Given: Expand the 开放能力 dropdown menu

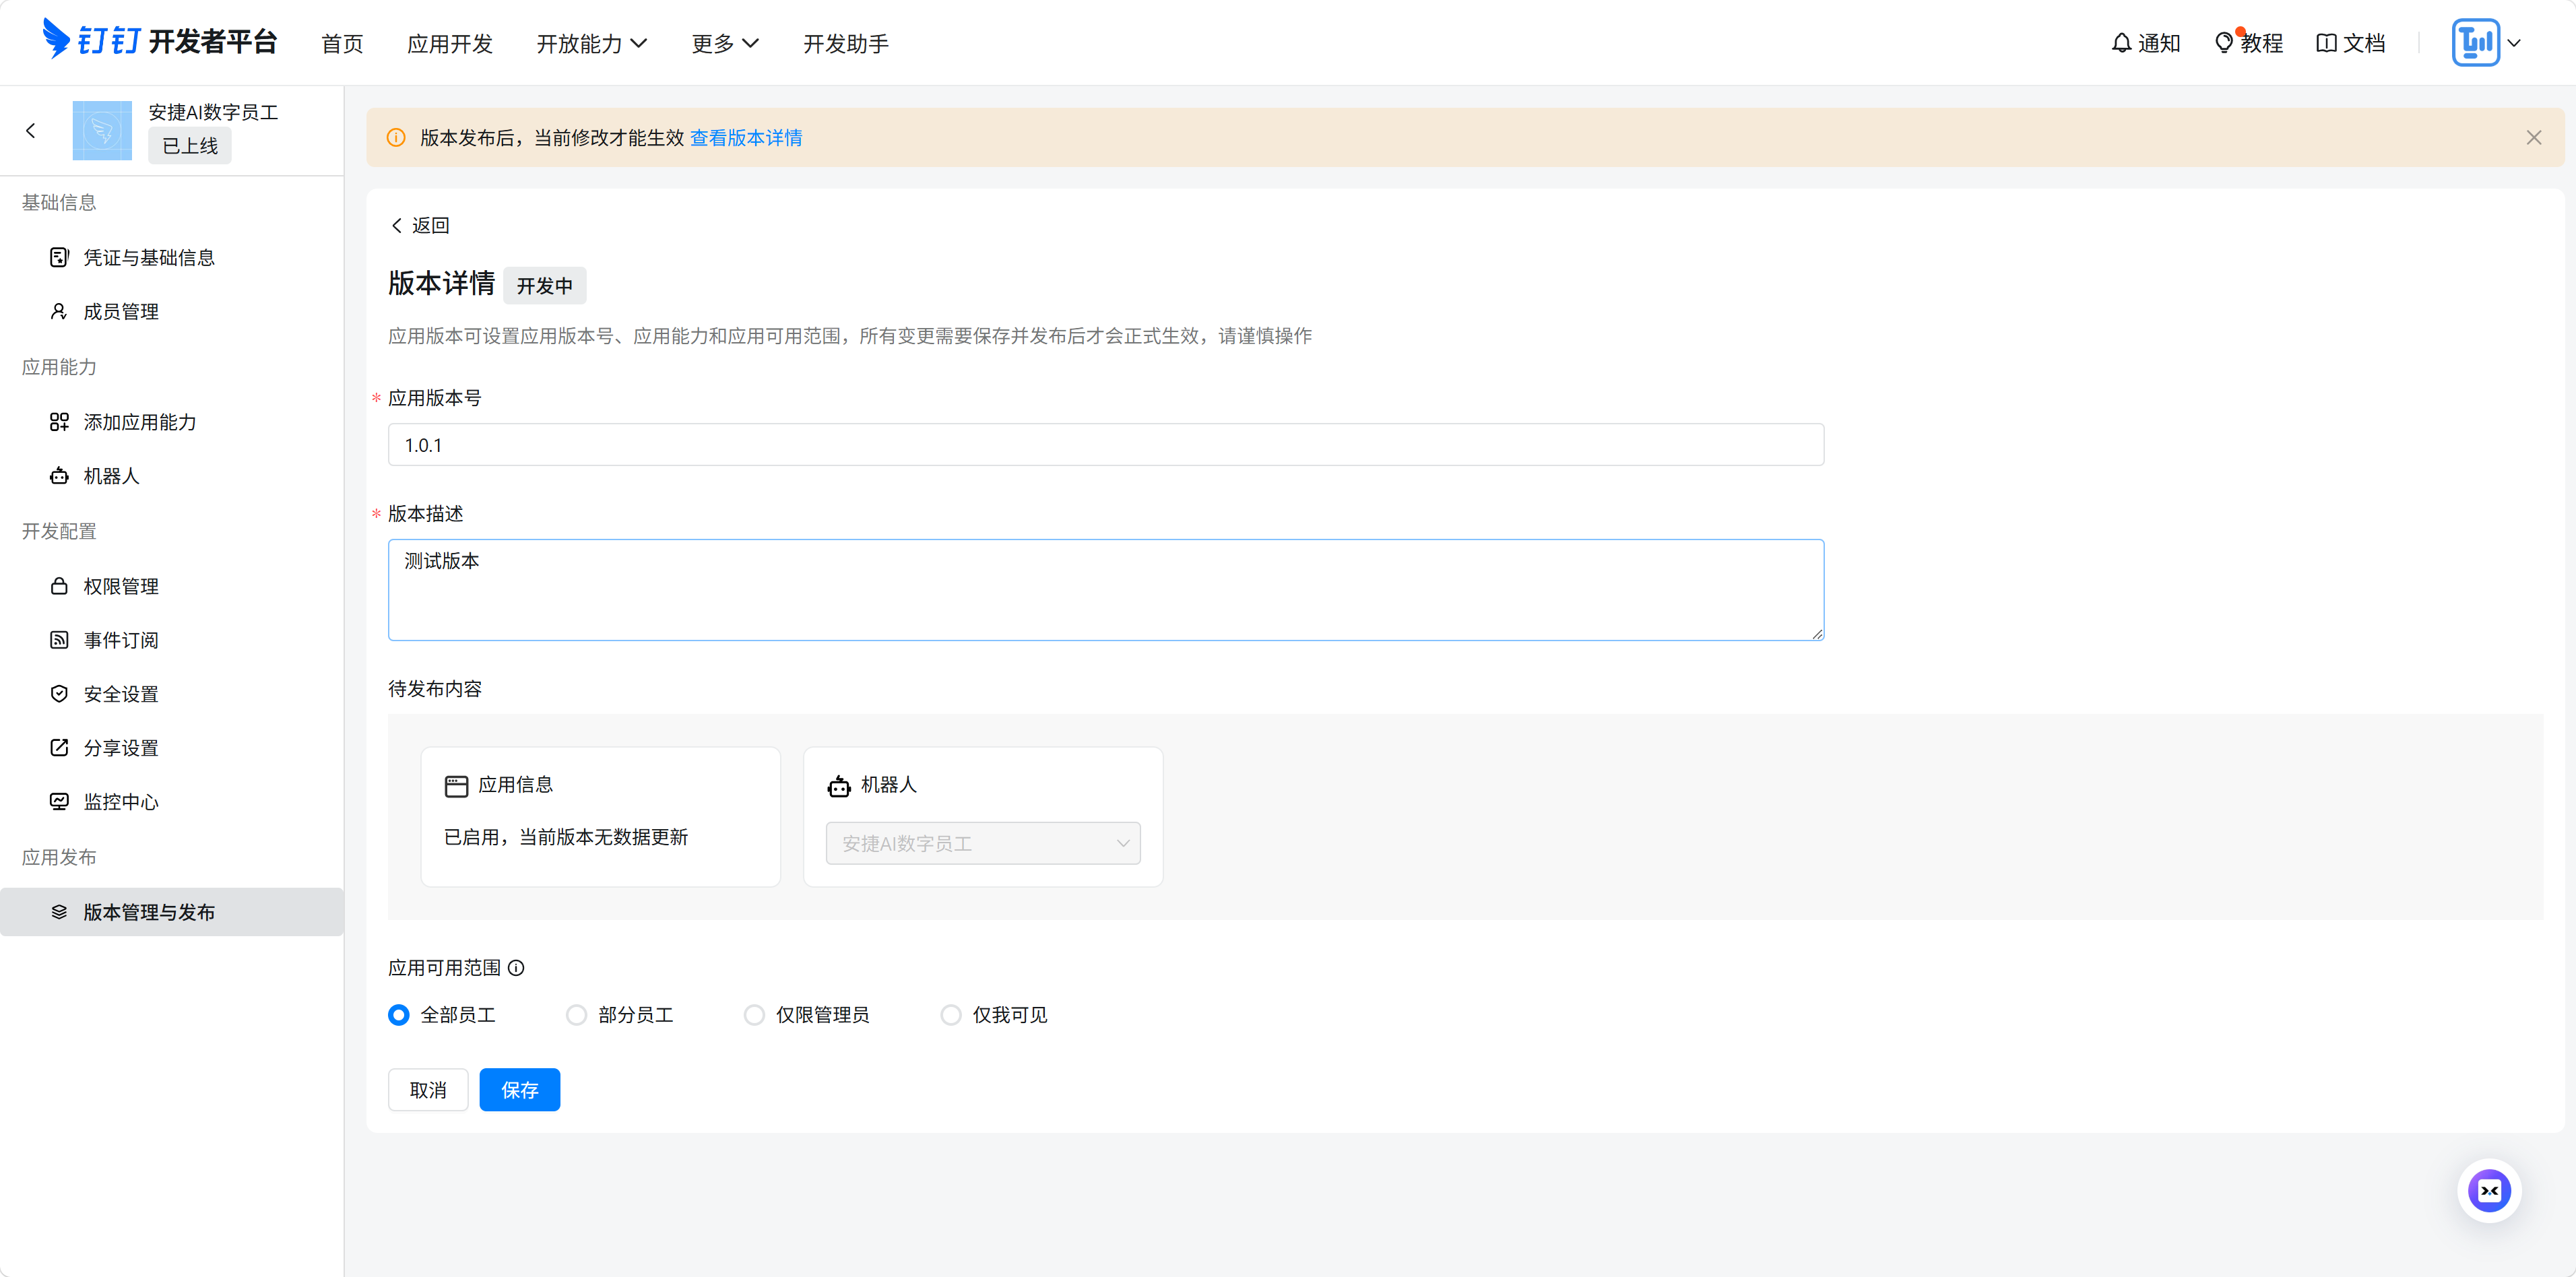Looking at the screenshot, I should 592,43.
